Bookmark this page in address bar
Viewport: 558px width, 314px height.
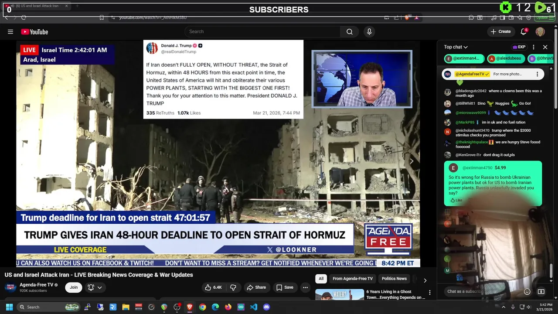(102, 17)
